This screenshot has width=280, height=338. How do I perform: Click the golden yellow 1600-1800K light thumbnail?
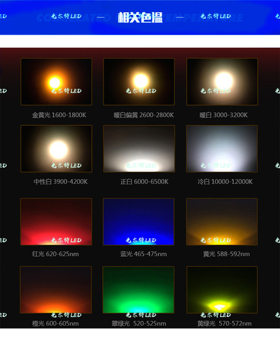coord(56,82)
